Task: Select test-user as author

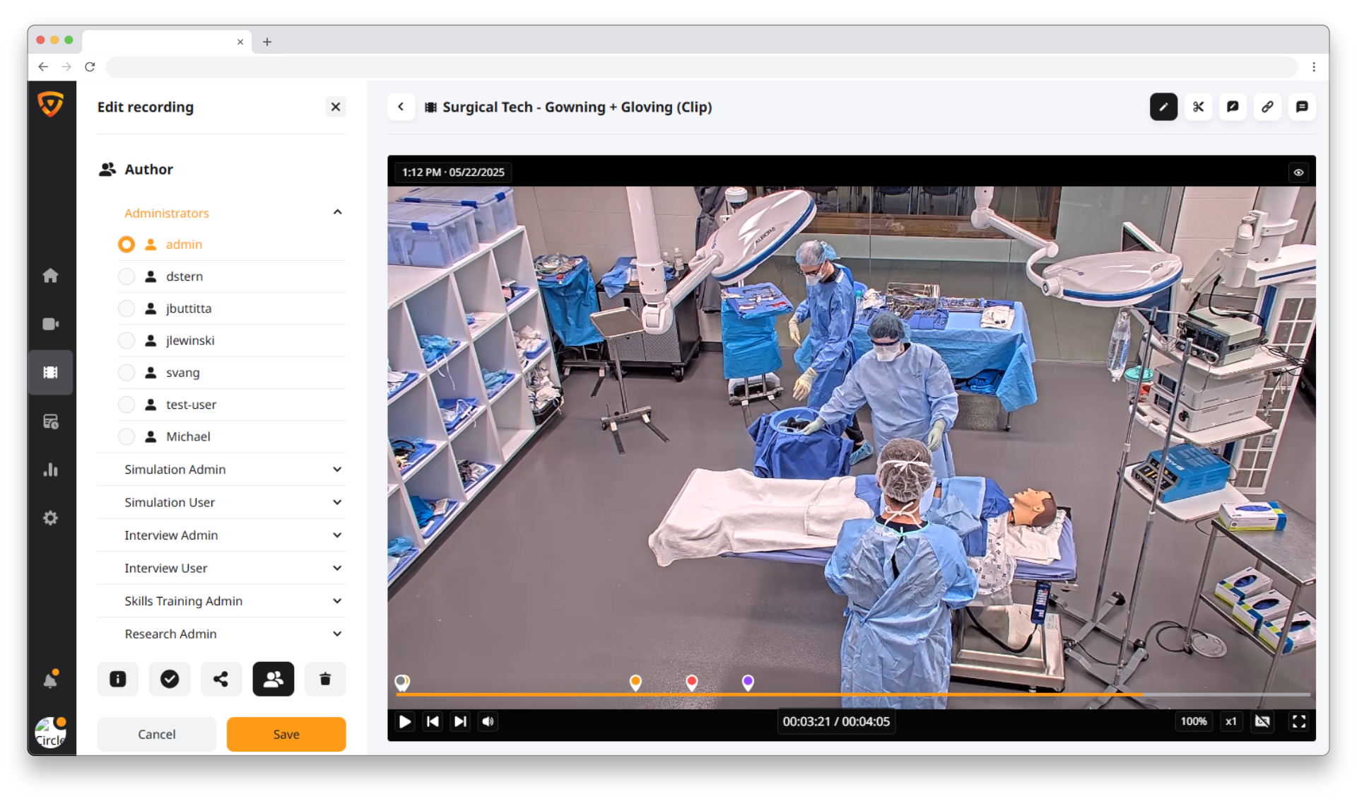Action: tap(127, 404)
